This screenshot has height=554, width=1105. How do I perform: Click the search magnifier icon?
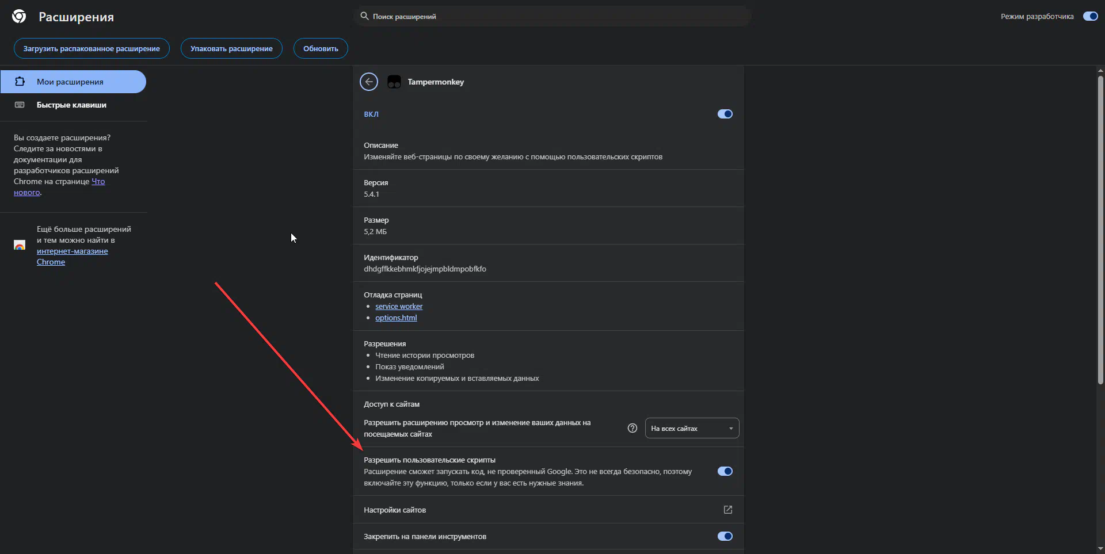coord(364,16)
